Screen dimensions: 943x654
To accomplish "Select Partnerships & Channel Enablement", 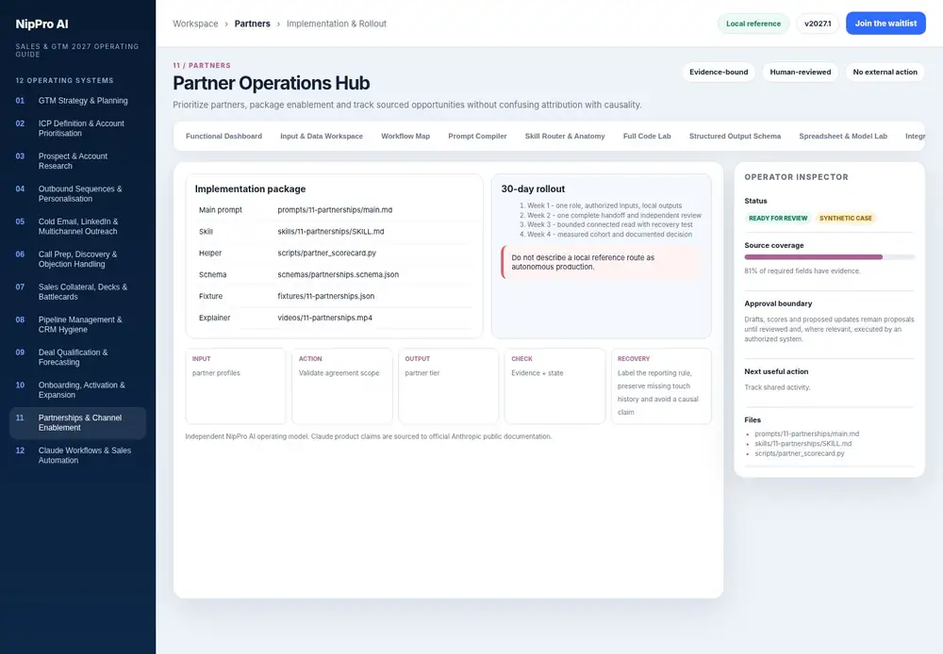I will [x=77, y=422].
